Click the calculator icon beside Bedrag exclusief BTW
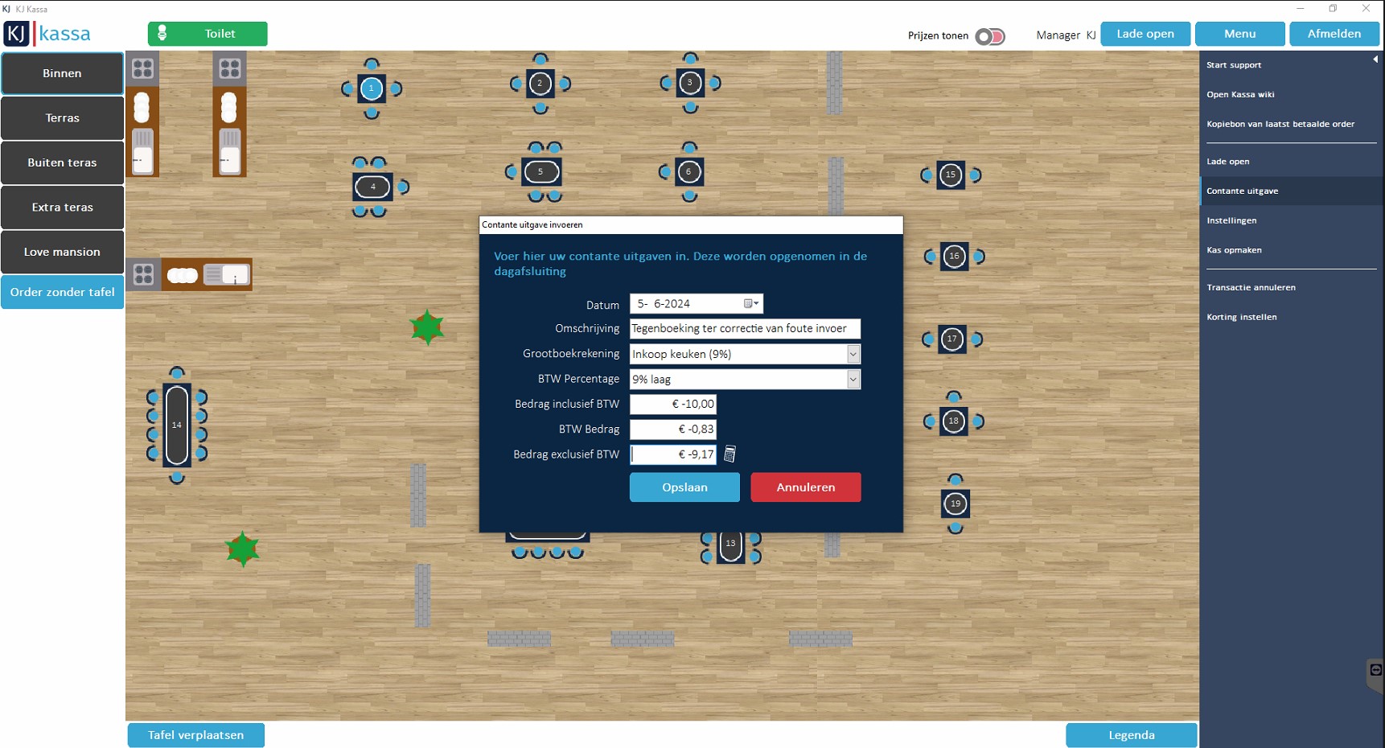The width and height of the screenshot is (1385, 748). tap(729, 454)
